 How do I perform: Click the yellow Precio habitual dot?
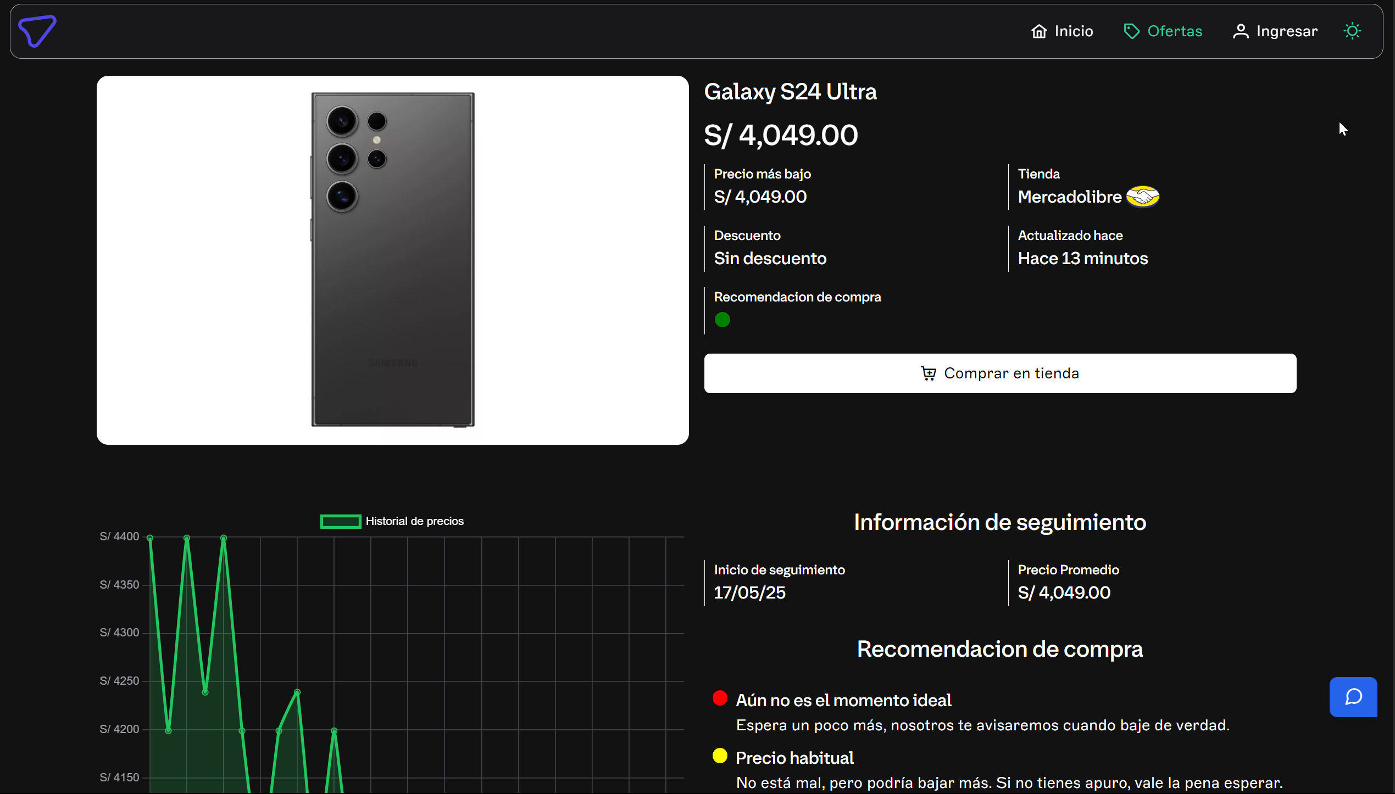click(720, 756)
